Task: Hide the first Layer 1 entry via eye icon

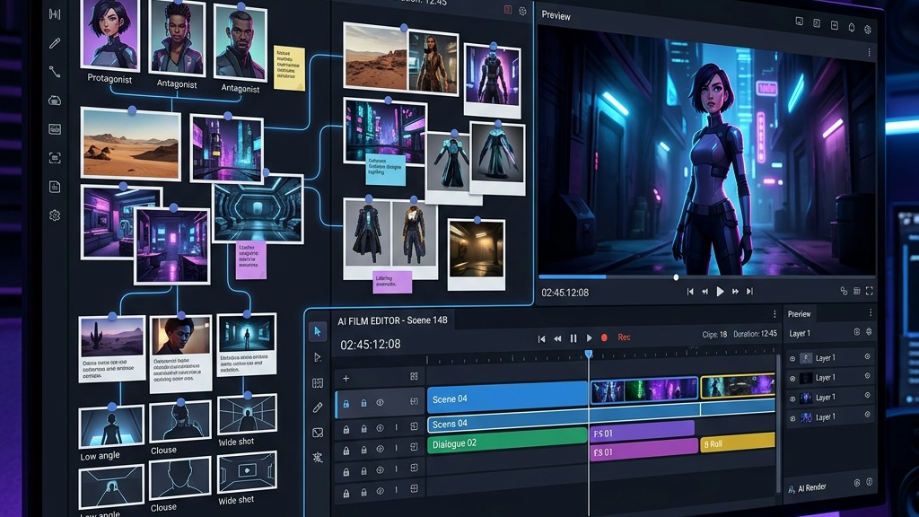Action: pos(792,358)
